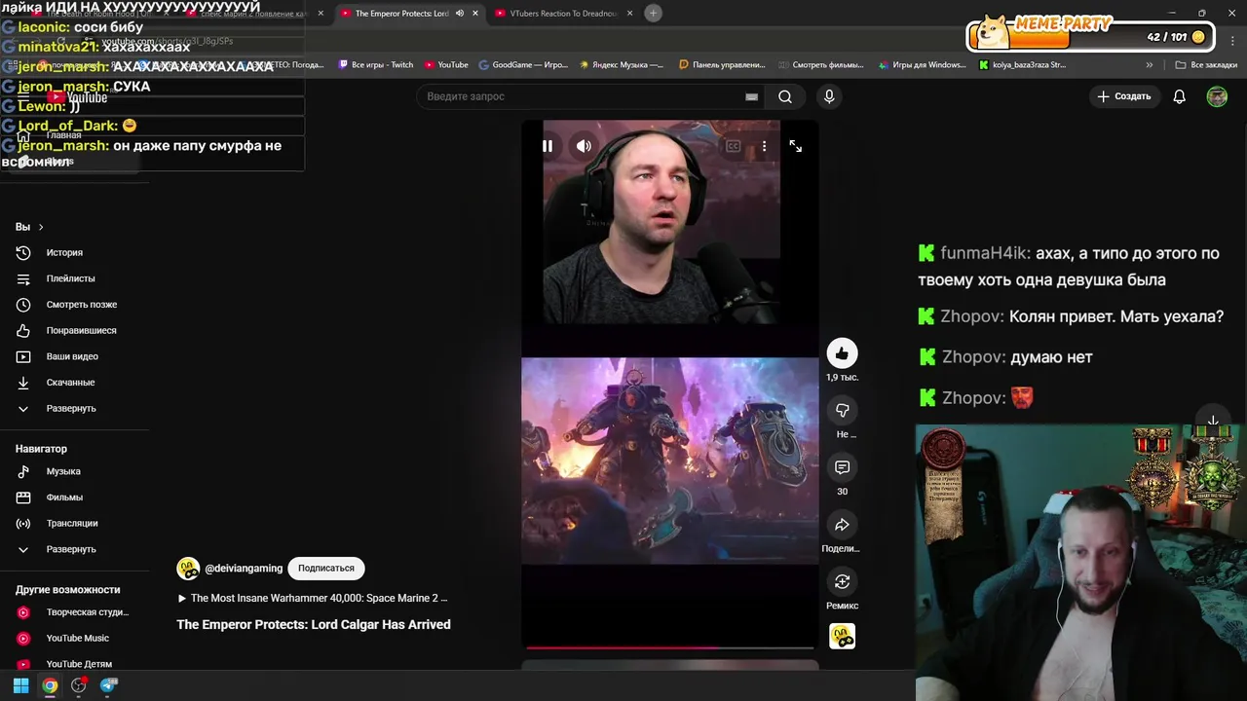This screenshot has height=701, width=1247.
Task: Pause the Shorts video
Action: (x=548, y=146)
